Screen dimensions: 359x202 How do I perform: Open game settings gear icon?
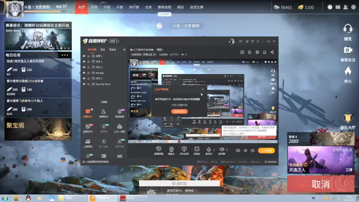click(x=354, y=7)
